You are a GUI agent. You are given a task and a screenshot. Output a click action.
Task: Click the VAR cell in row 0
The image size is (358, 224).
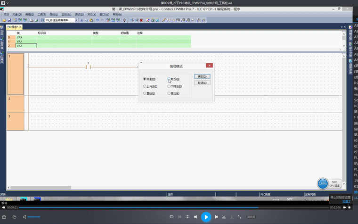point(26,37)
